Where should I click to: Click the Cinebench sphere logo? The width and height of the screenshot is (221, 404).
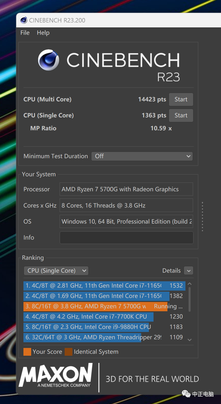pyautogui.click(x=49, y=60)
